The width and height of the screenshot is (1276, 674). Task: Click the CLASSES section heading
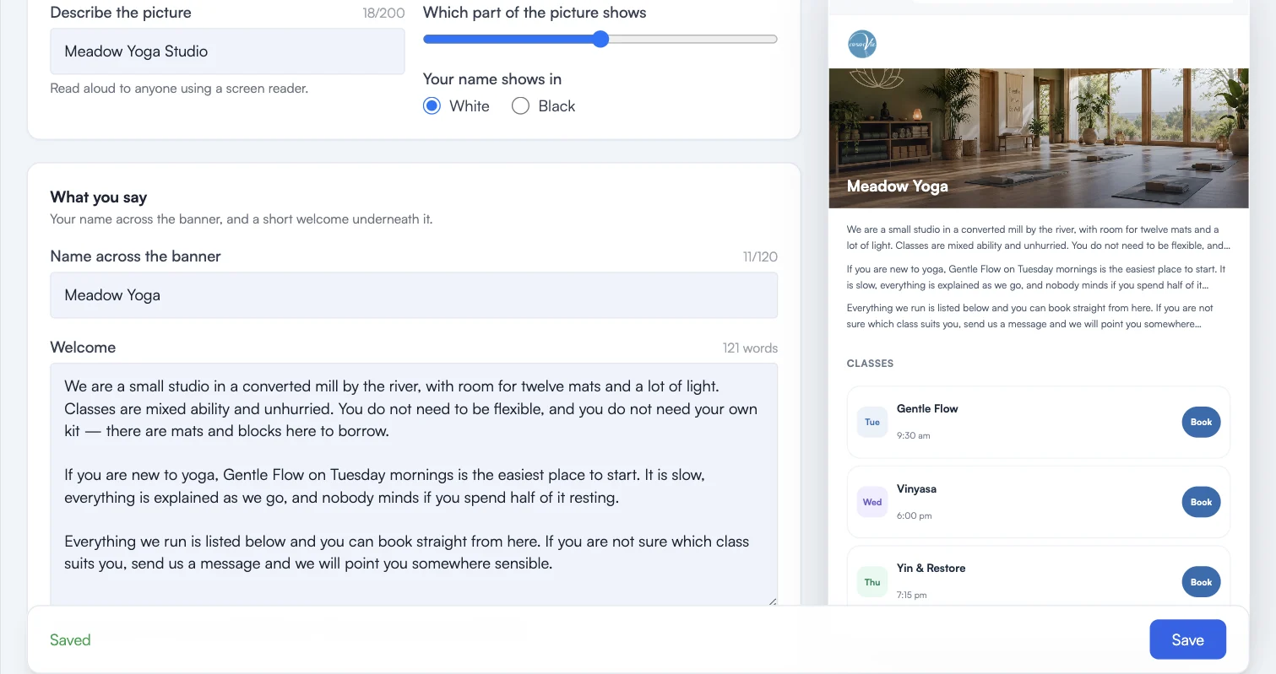pos(870,364)
